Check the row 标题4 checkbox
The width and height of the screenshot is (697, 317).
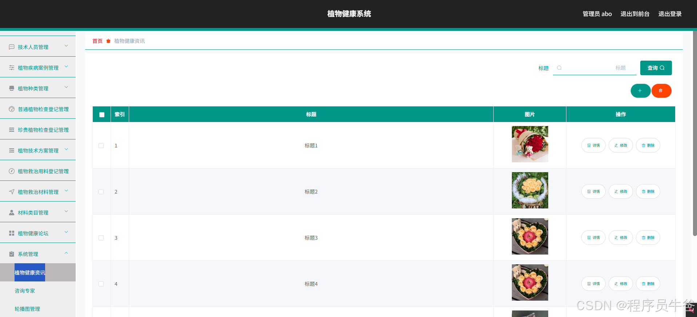(x=101, y=284)
